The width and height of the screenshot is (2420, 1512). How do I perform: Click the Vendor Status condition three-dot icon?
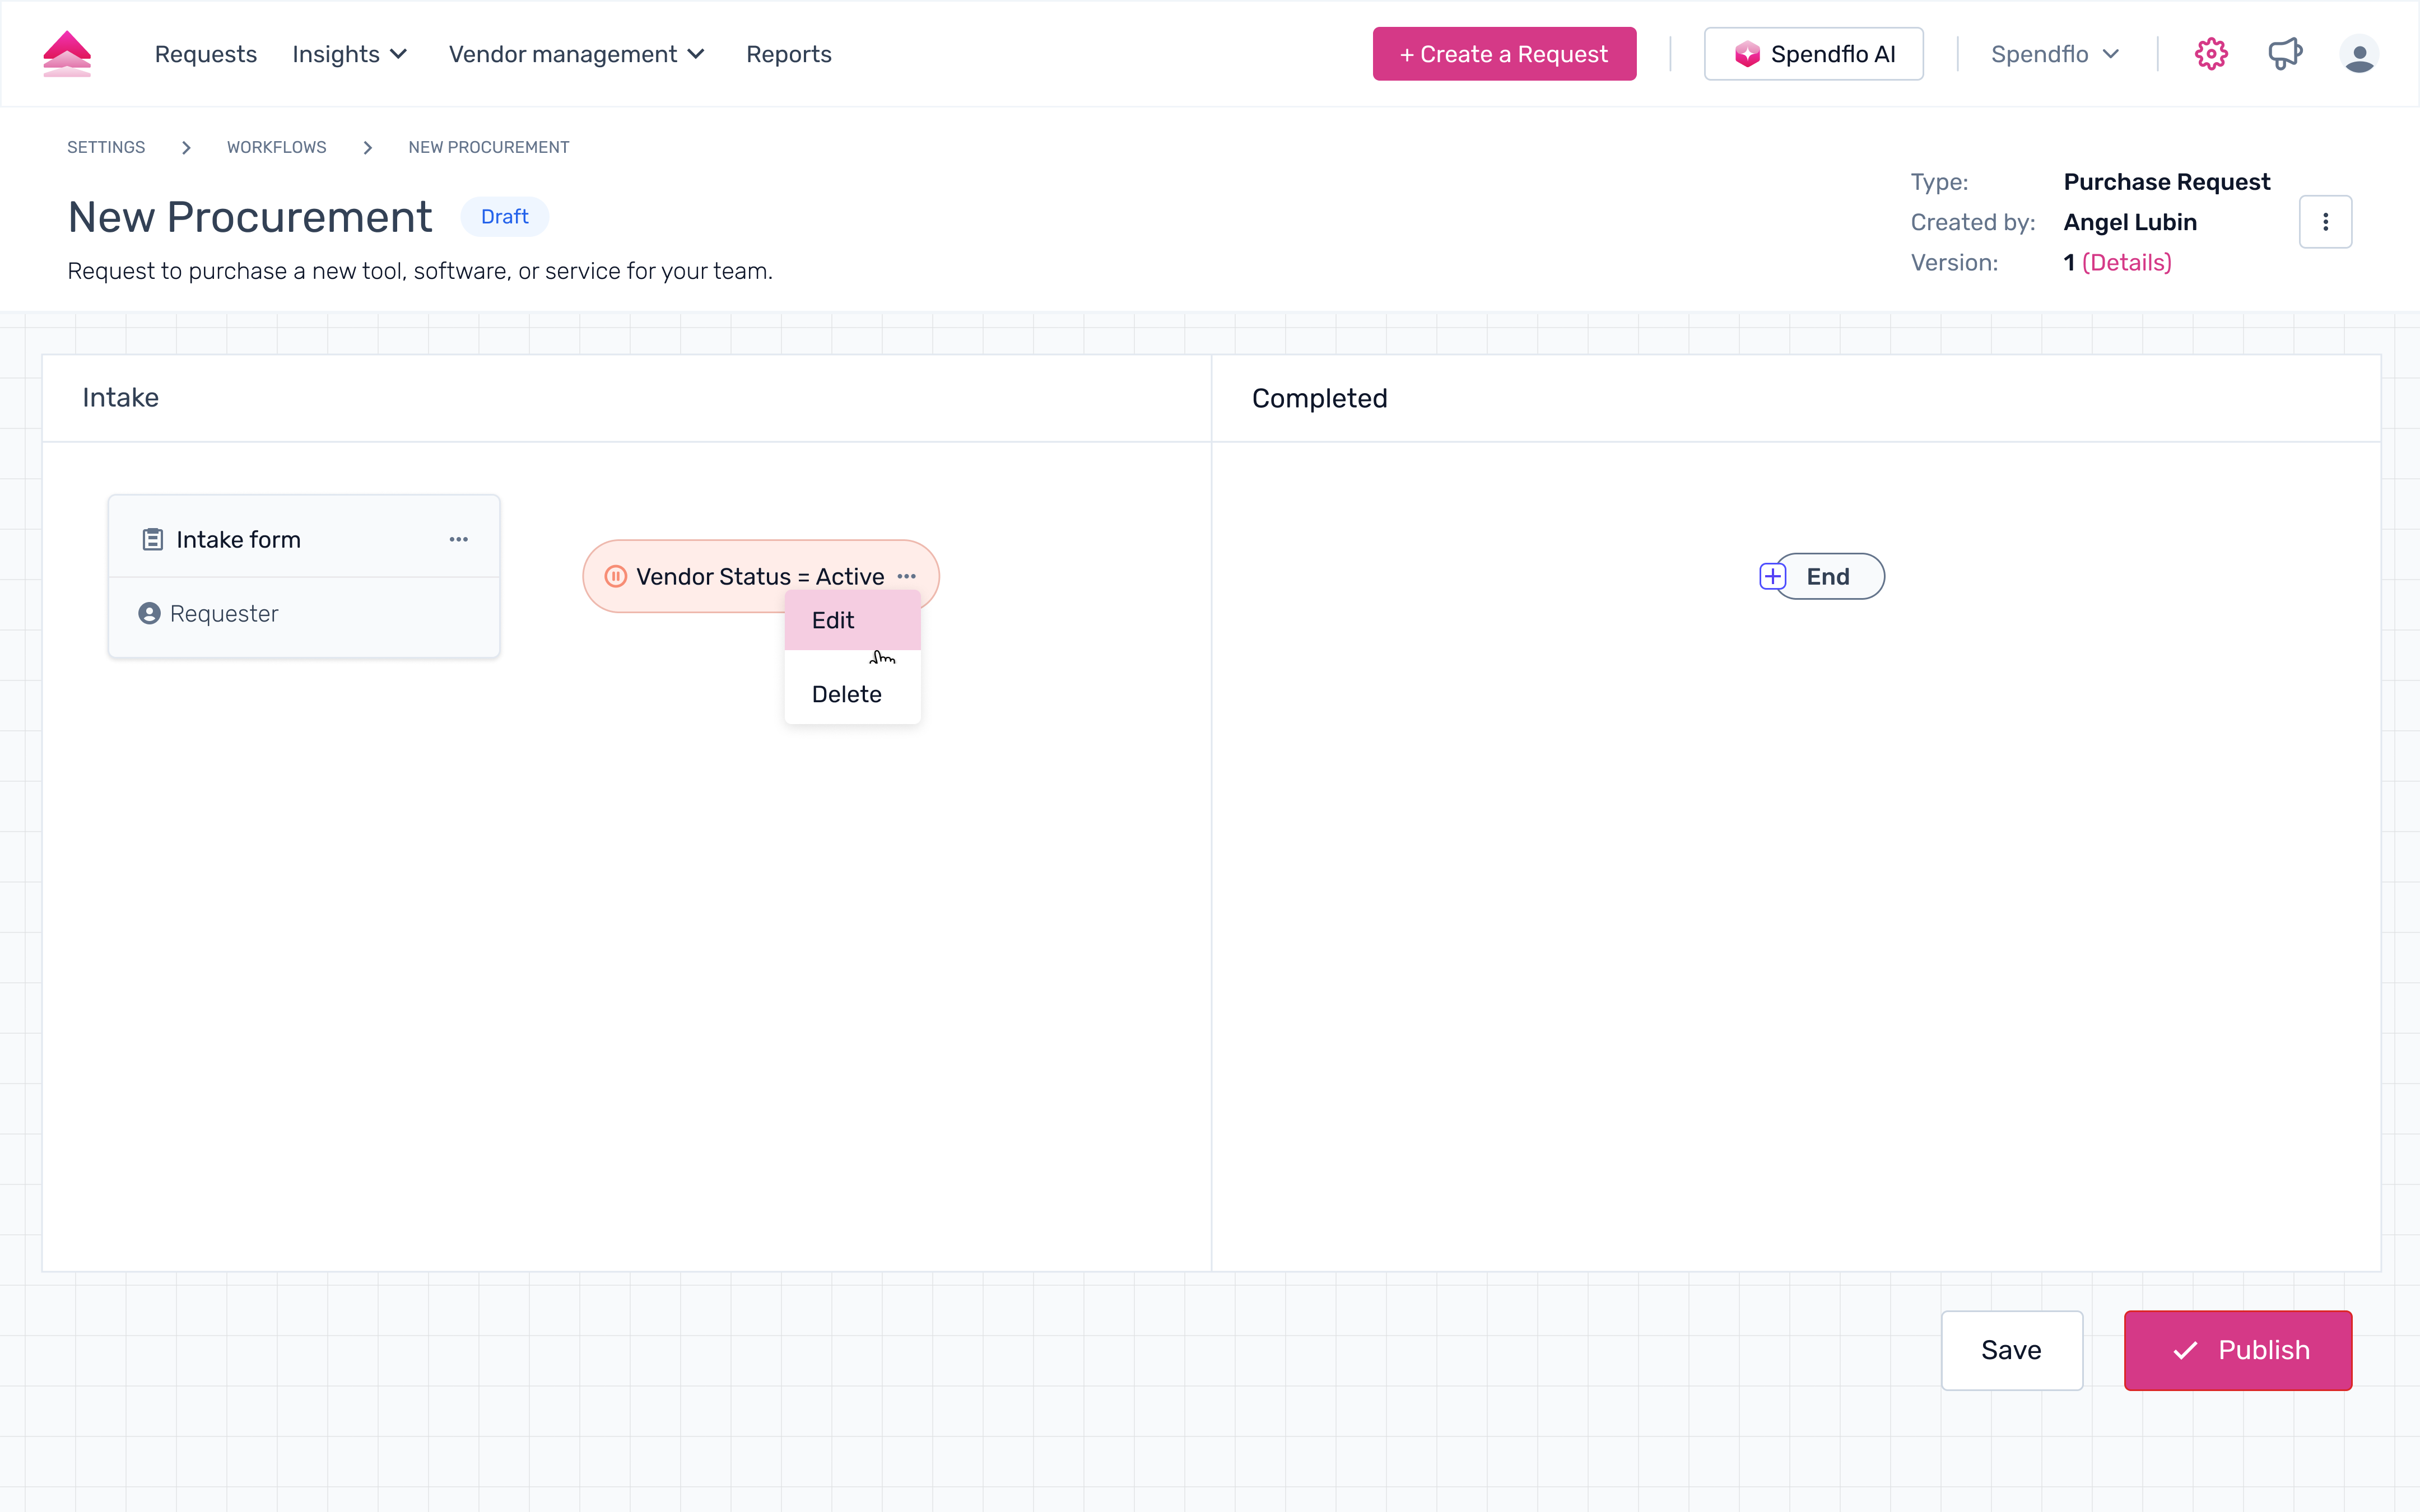pos(906,577)
